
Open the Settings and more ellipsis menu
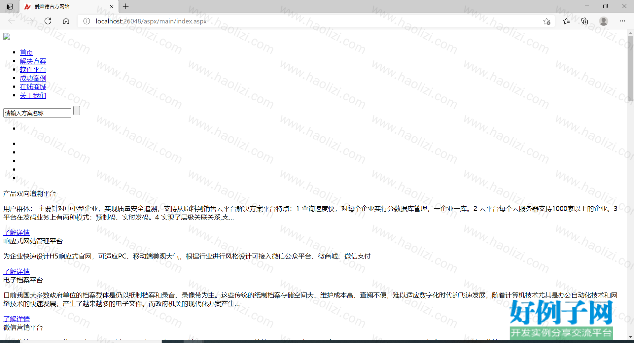coord(622,21)
